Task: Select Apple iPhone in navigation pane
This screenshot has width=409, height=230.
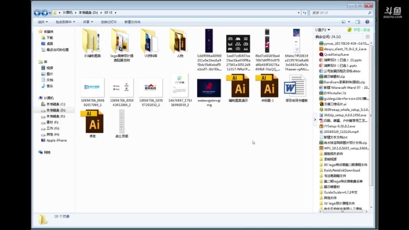Action: point(56,141)
